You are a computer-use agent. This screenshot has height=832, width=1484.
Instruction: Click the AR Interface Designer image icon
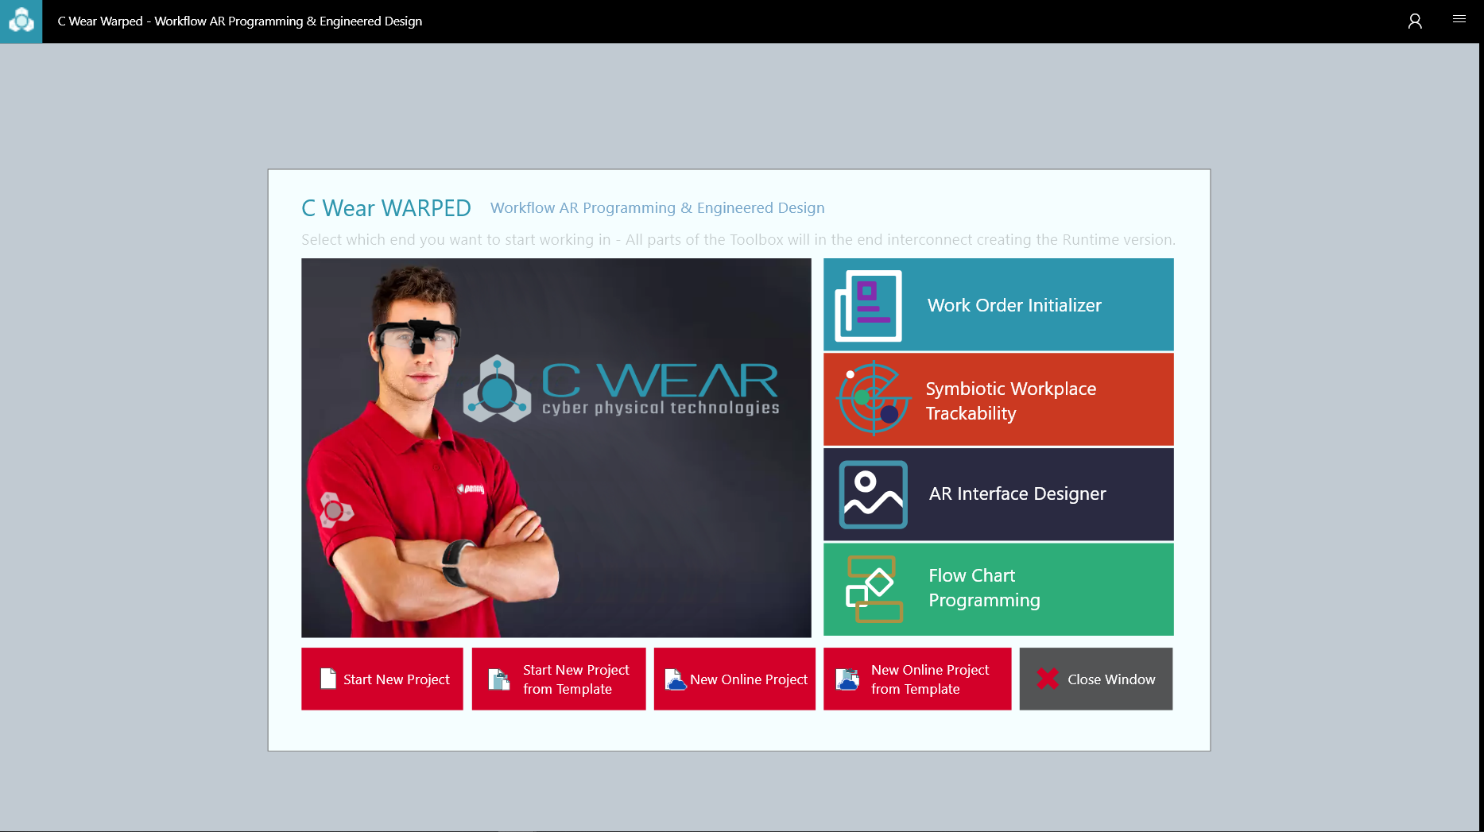pyautogui.click(x=874, y=494)
